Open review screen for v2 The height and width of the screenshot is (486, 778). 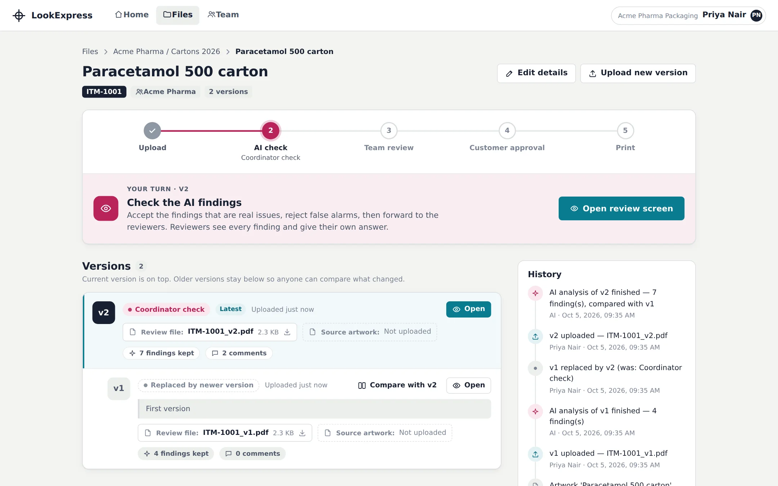[x=621, y=208]
